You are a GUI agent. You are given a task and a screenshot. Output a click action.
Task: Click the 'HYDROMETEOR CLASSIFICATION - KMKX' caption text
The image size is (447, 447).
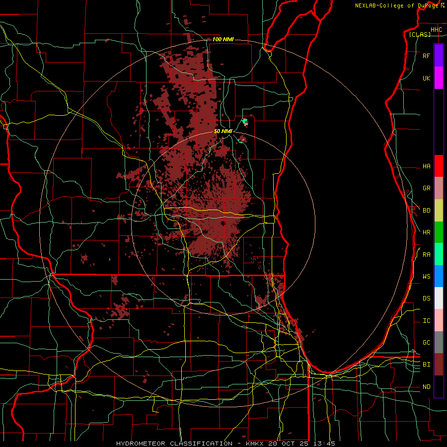(x=190, y=444)
